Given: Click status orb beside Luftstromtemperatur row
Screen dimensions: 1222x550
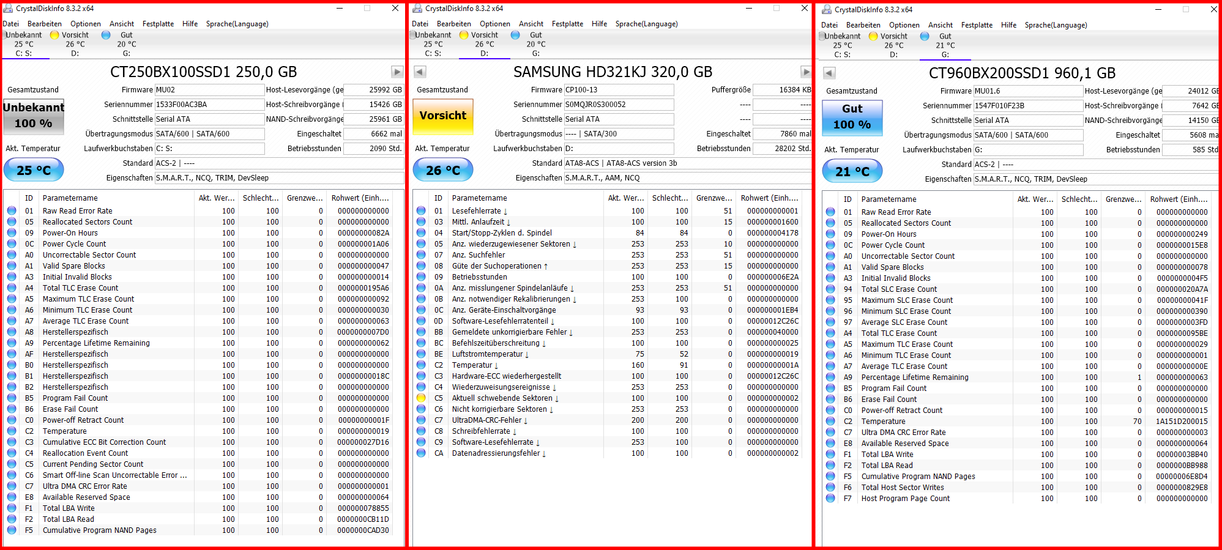Looking at the screenshot, I should pos(421,354).
